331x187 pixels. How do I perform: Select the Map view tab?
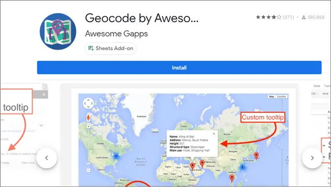(272, 97)
